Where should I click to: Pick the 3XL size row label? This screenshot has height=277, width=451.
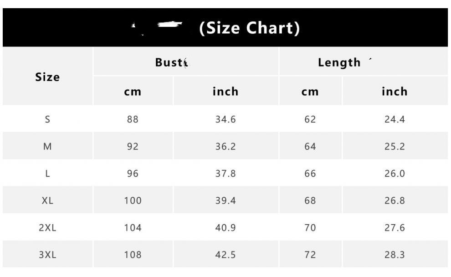tap(47, 255)
